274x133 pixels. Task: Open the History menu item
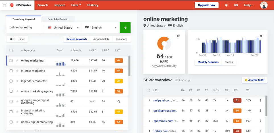pyautogui.click(x=93, y=5)
